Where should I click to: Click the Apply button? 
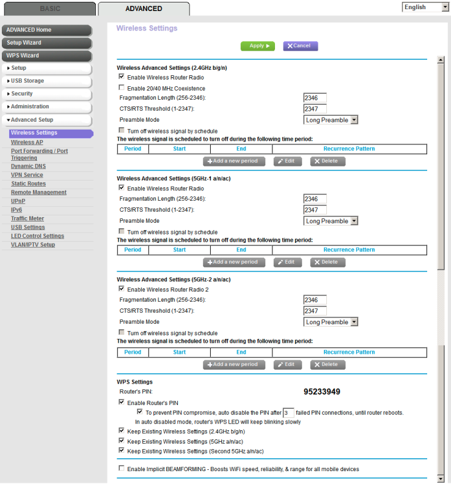pos(257,46)
